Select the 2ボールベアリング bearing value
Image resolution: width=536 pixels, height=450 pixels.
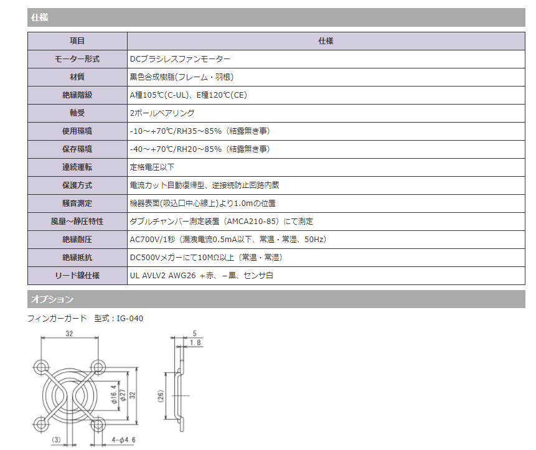tap(162, 113)
